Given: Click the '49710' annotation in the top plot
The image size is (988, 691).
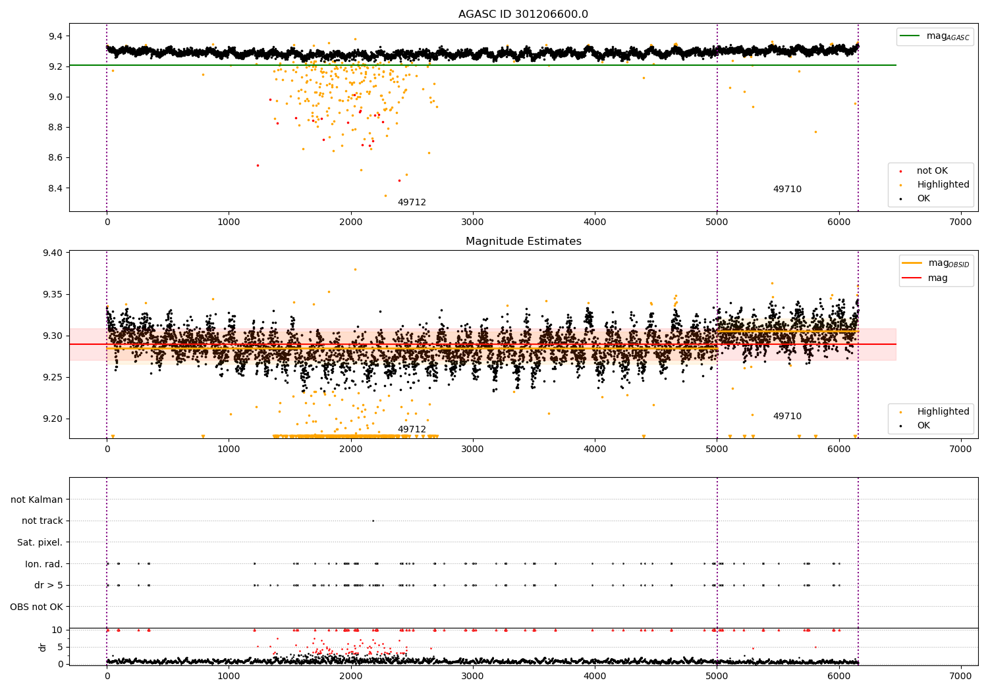Looking at the screenshot, I should (x=787, y=190).
